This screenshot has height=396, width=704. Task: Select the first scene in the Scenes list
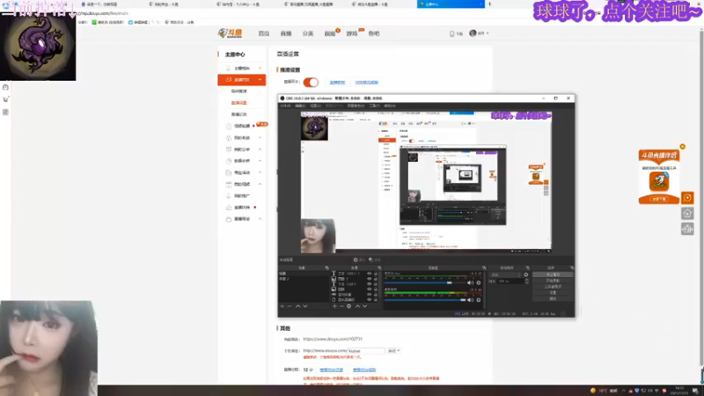tap(304, 274)
